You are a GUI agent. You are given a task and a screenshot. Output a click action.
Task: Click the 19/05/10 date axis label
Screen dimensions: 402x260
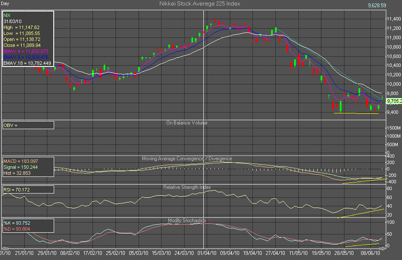(x=321, y=253)
